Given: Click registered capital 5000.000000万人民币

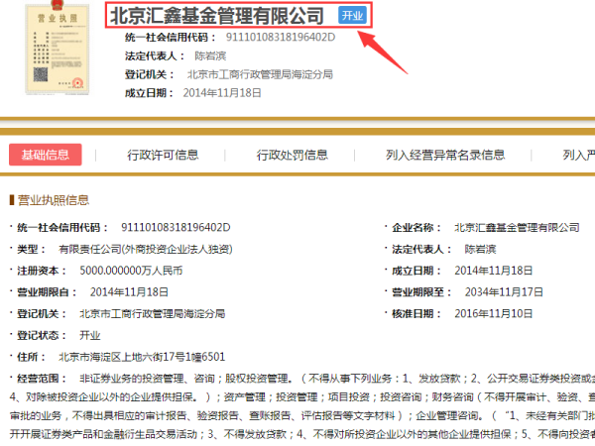Looking at the screenshot, I should (131, 271).
